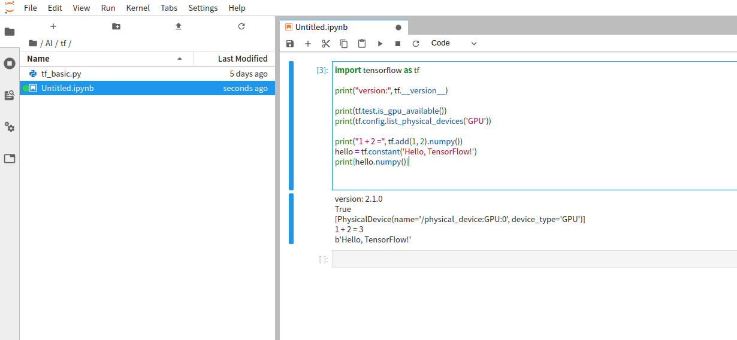Interrupt the kernel with stop button
The height and width of the screenshot is (340, 737).
click(398, 44)
